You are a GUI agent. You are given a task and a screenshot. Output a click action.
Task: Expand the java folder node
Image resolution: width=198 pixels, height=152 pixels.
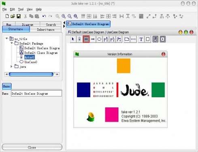tap(12, 66)
